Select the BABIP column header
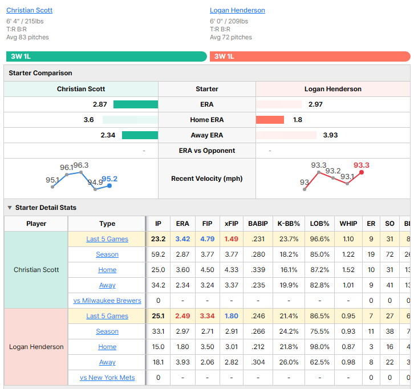 (258, 224)
